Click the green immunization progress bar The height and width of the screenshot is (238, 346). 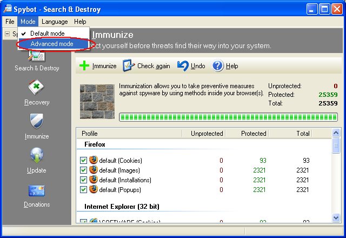(228, 117)
